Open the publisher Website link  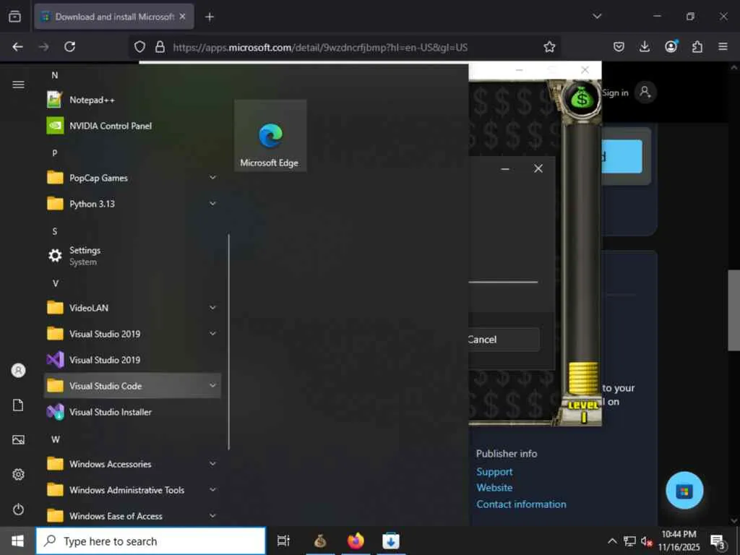pyautogui.click(x=494, y=488)
